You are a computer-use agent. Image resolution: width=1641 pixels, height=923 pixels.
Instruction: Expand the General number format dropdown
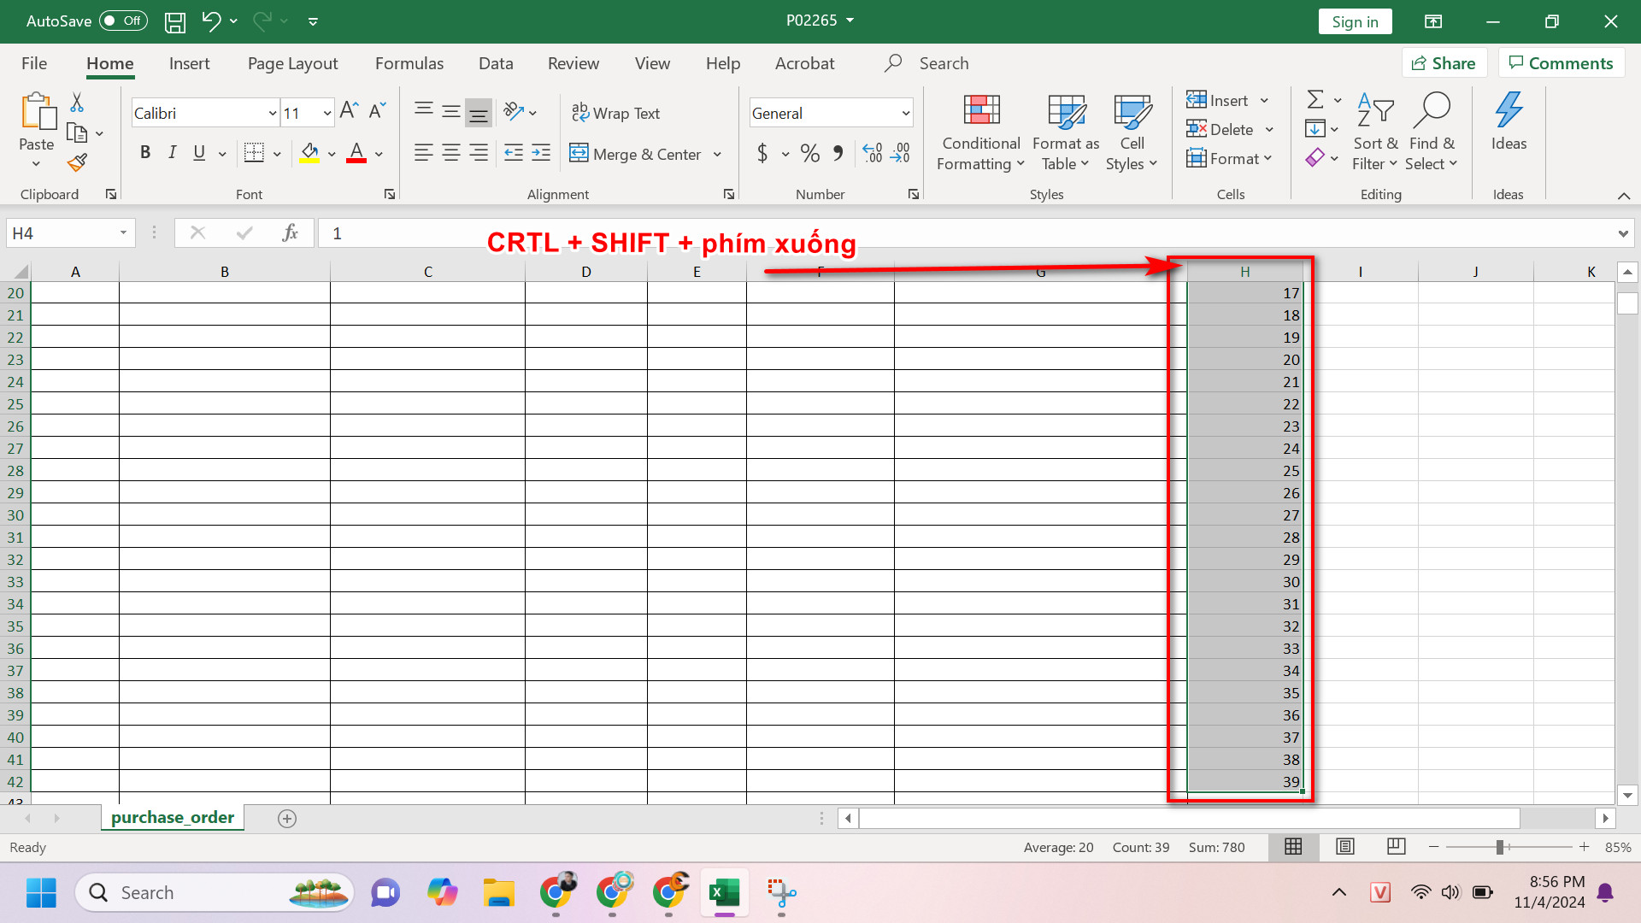click(x=905, y=113)
